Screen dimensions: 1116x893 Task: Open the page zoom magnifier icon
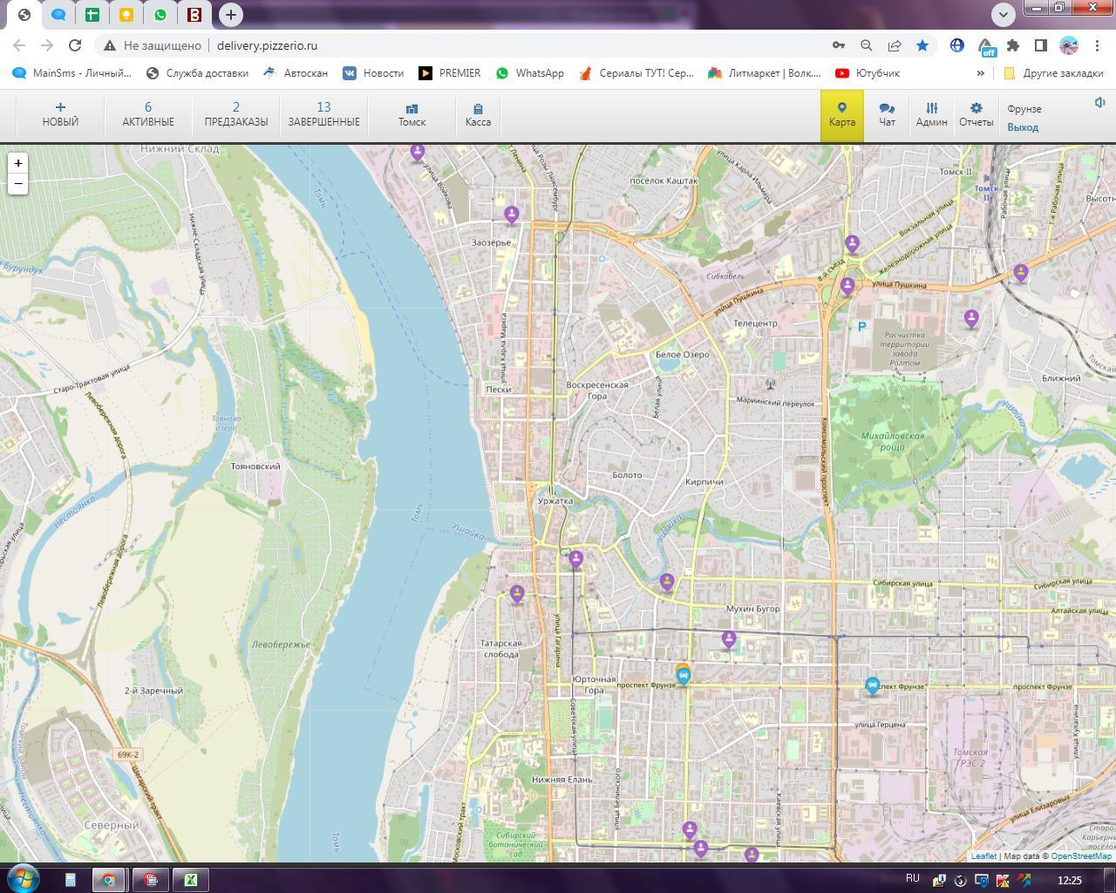click(866, 45)
